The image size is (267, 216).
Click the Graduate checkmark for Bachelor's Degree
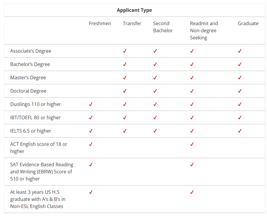point(239,64)
